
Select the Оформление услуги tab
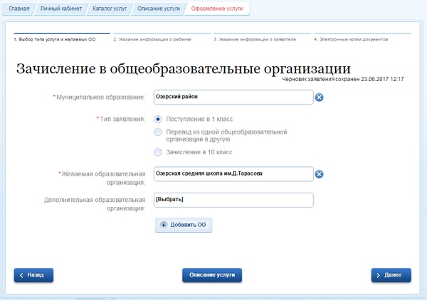pos(217,9)
